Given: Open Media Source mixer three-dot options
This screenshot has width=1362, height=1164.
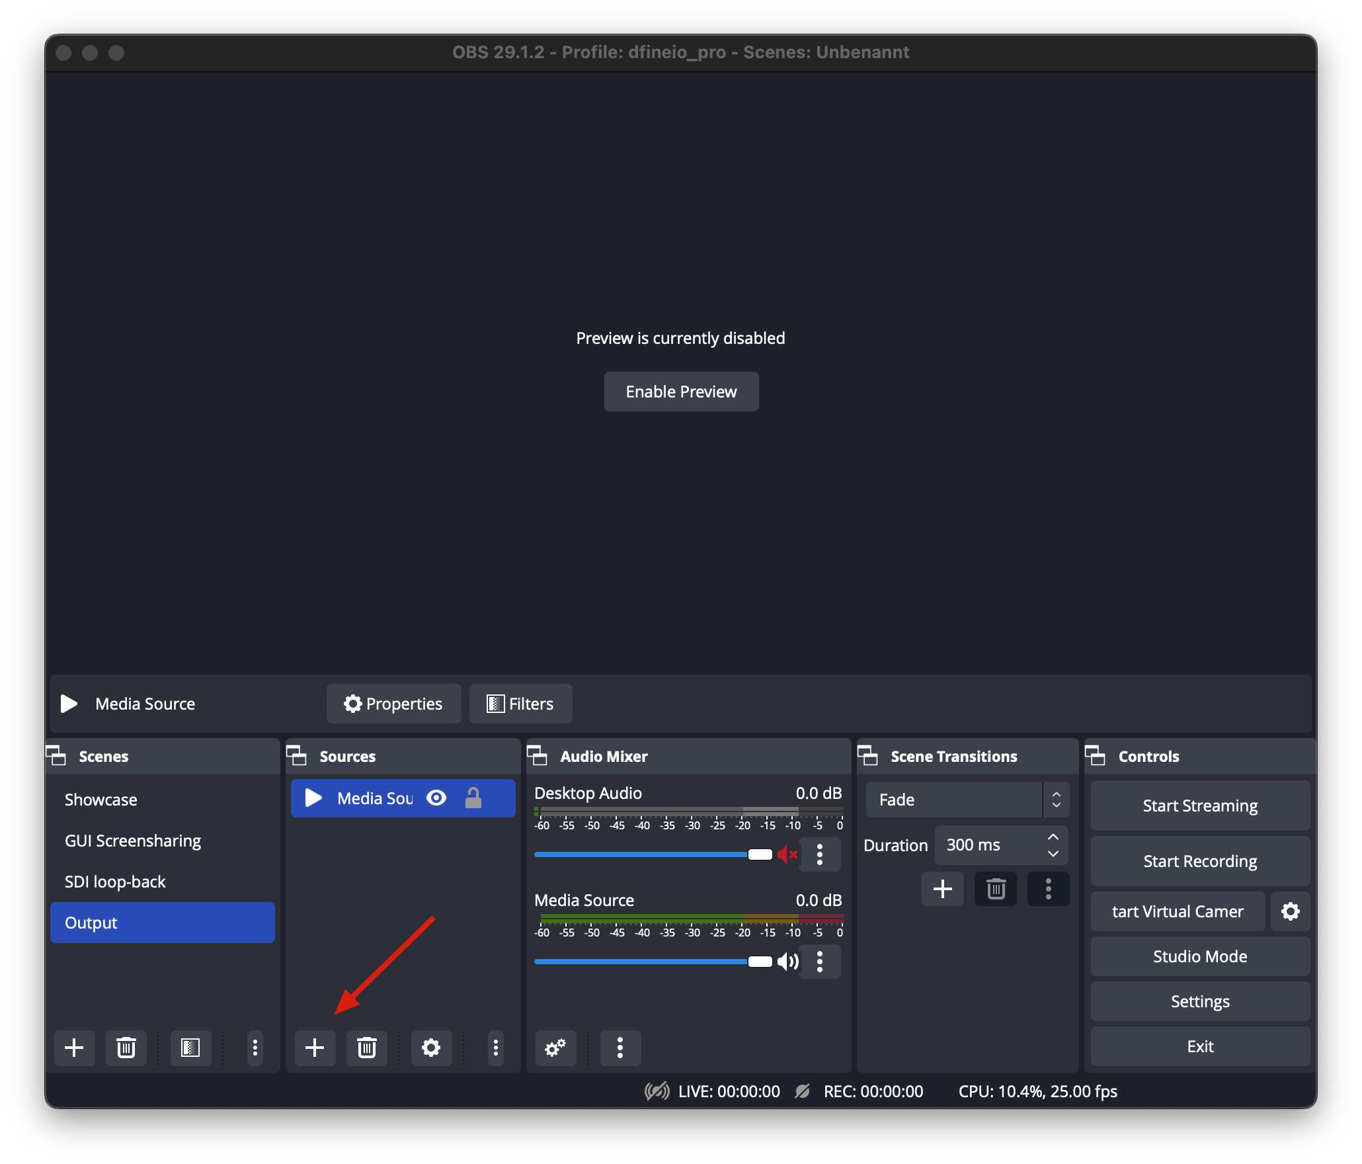Looking at the screenshot, I should (x=820, y=962).
